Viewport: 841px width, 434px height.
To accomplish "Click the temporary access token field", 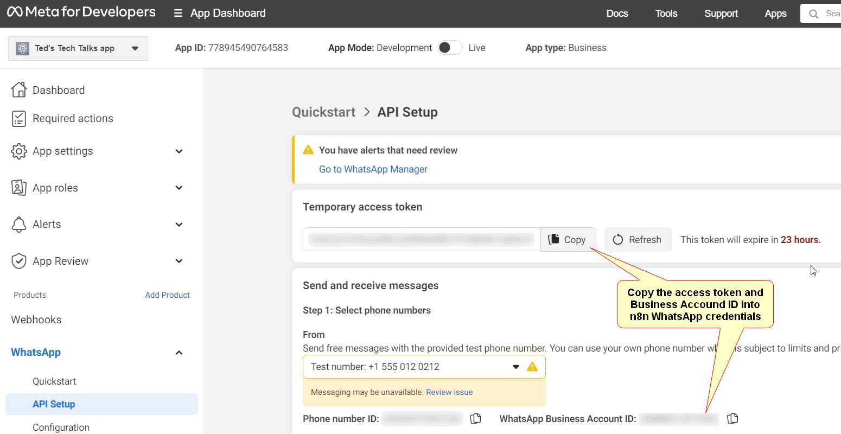I will (422, 239).
